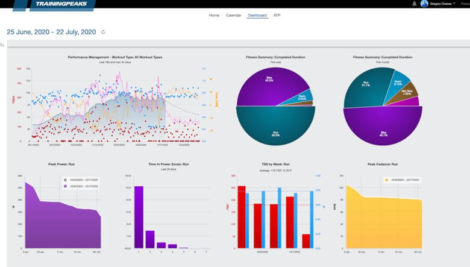Expand the Gregory Chanez account dropdown
The image size is (470, 267).
tap(443, 4)
